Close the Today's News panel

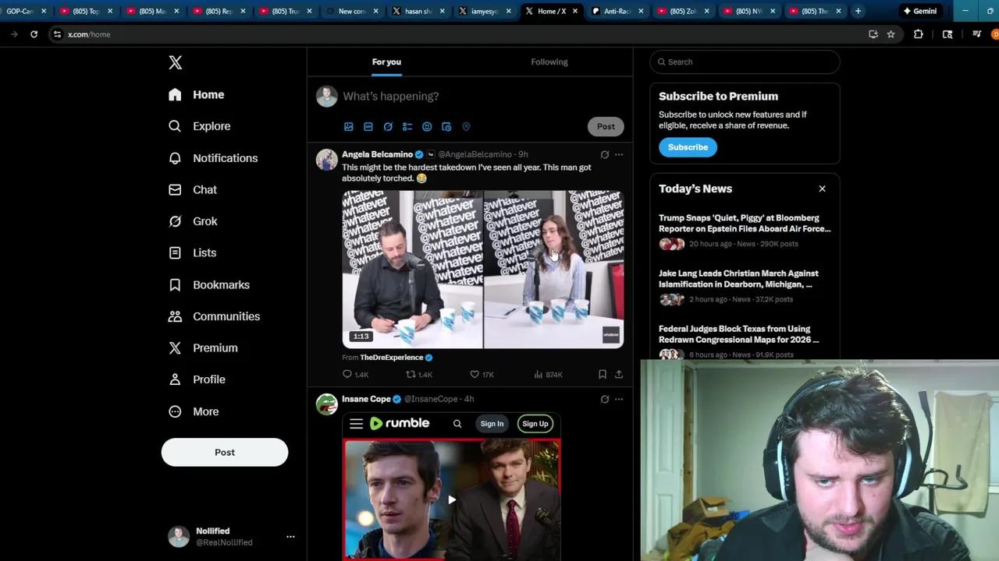point(822,189)
